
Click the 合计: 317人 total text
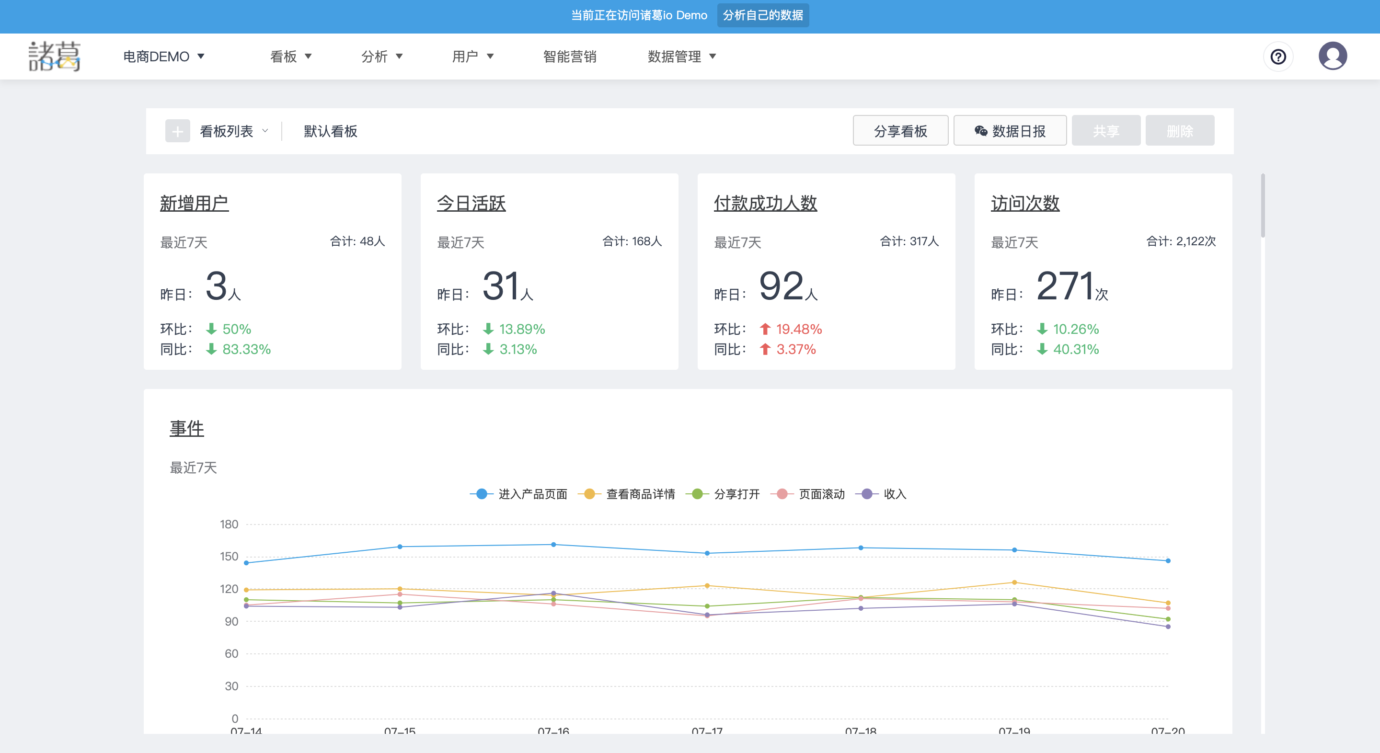point(909,241)
